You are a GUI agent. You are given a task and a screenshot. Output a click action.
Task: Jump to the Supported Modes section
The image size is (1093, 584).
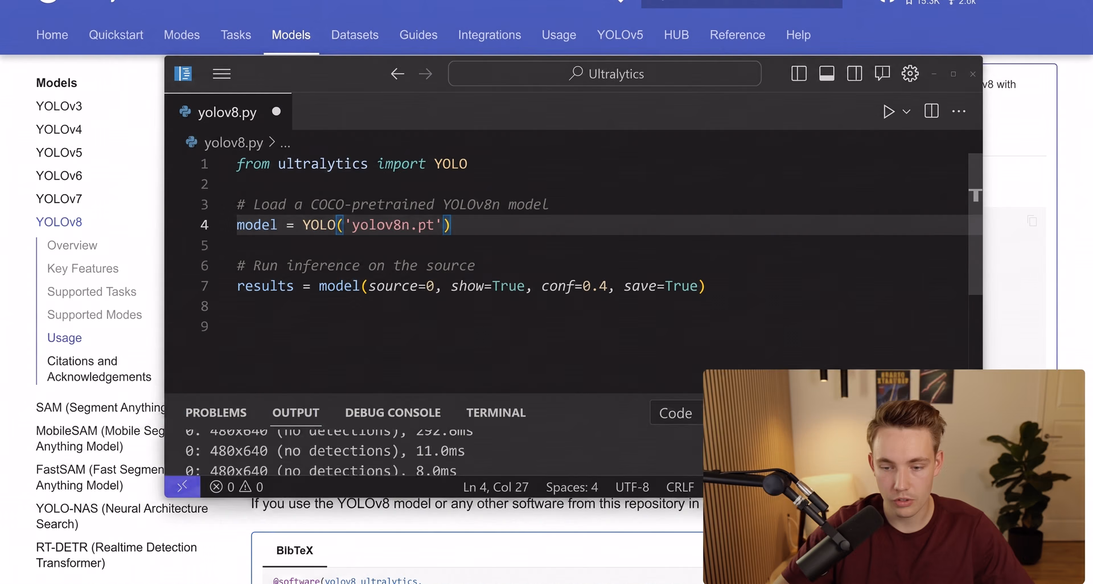pos(94,315)
